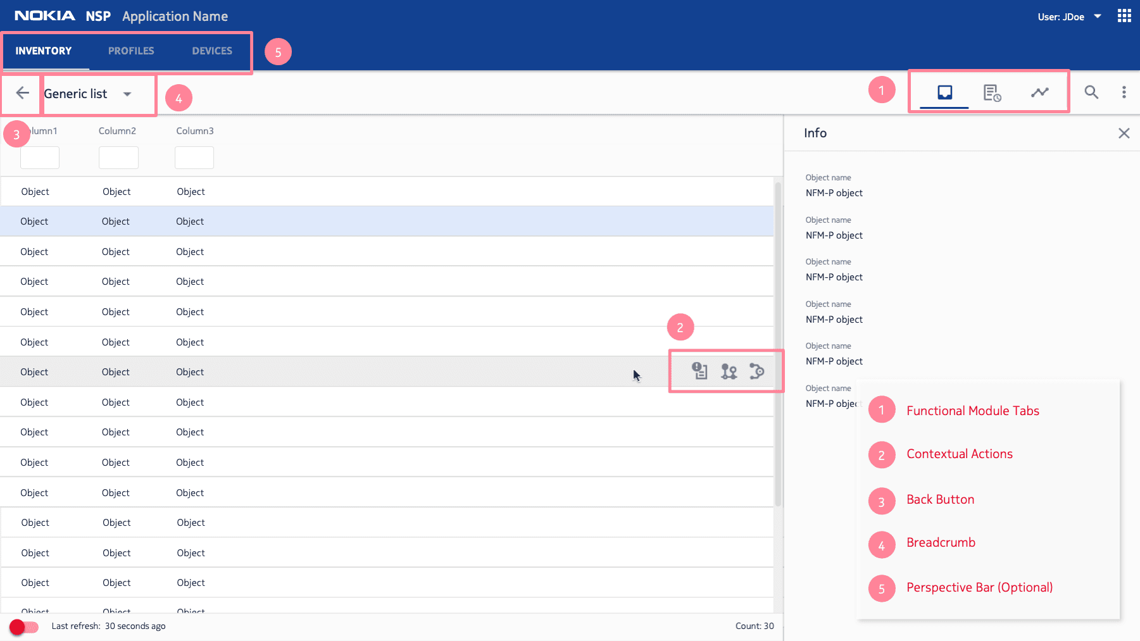Screen dimensions: 1140x641
Task: Open the vertical three-dot overflow menu
Action: (x=1124, y=92)
